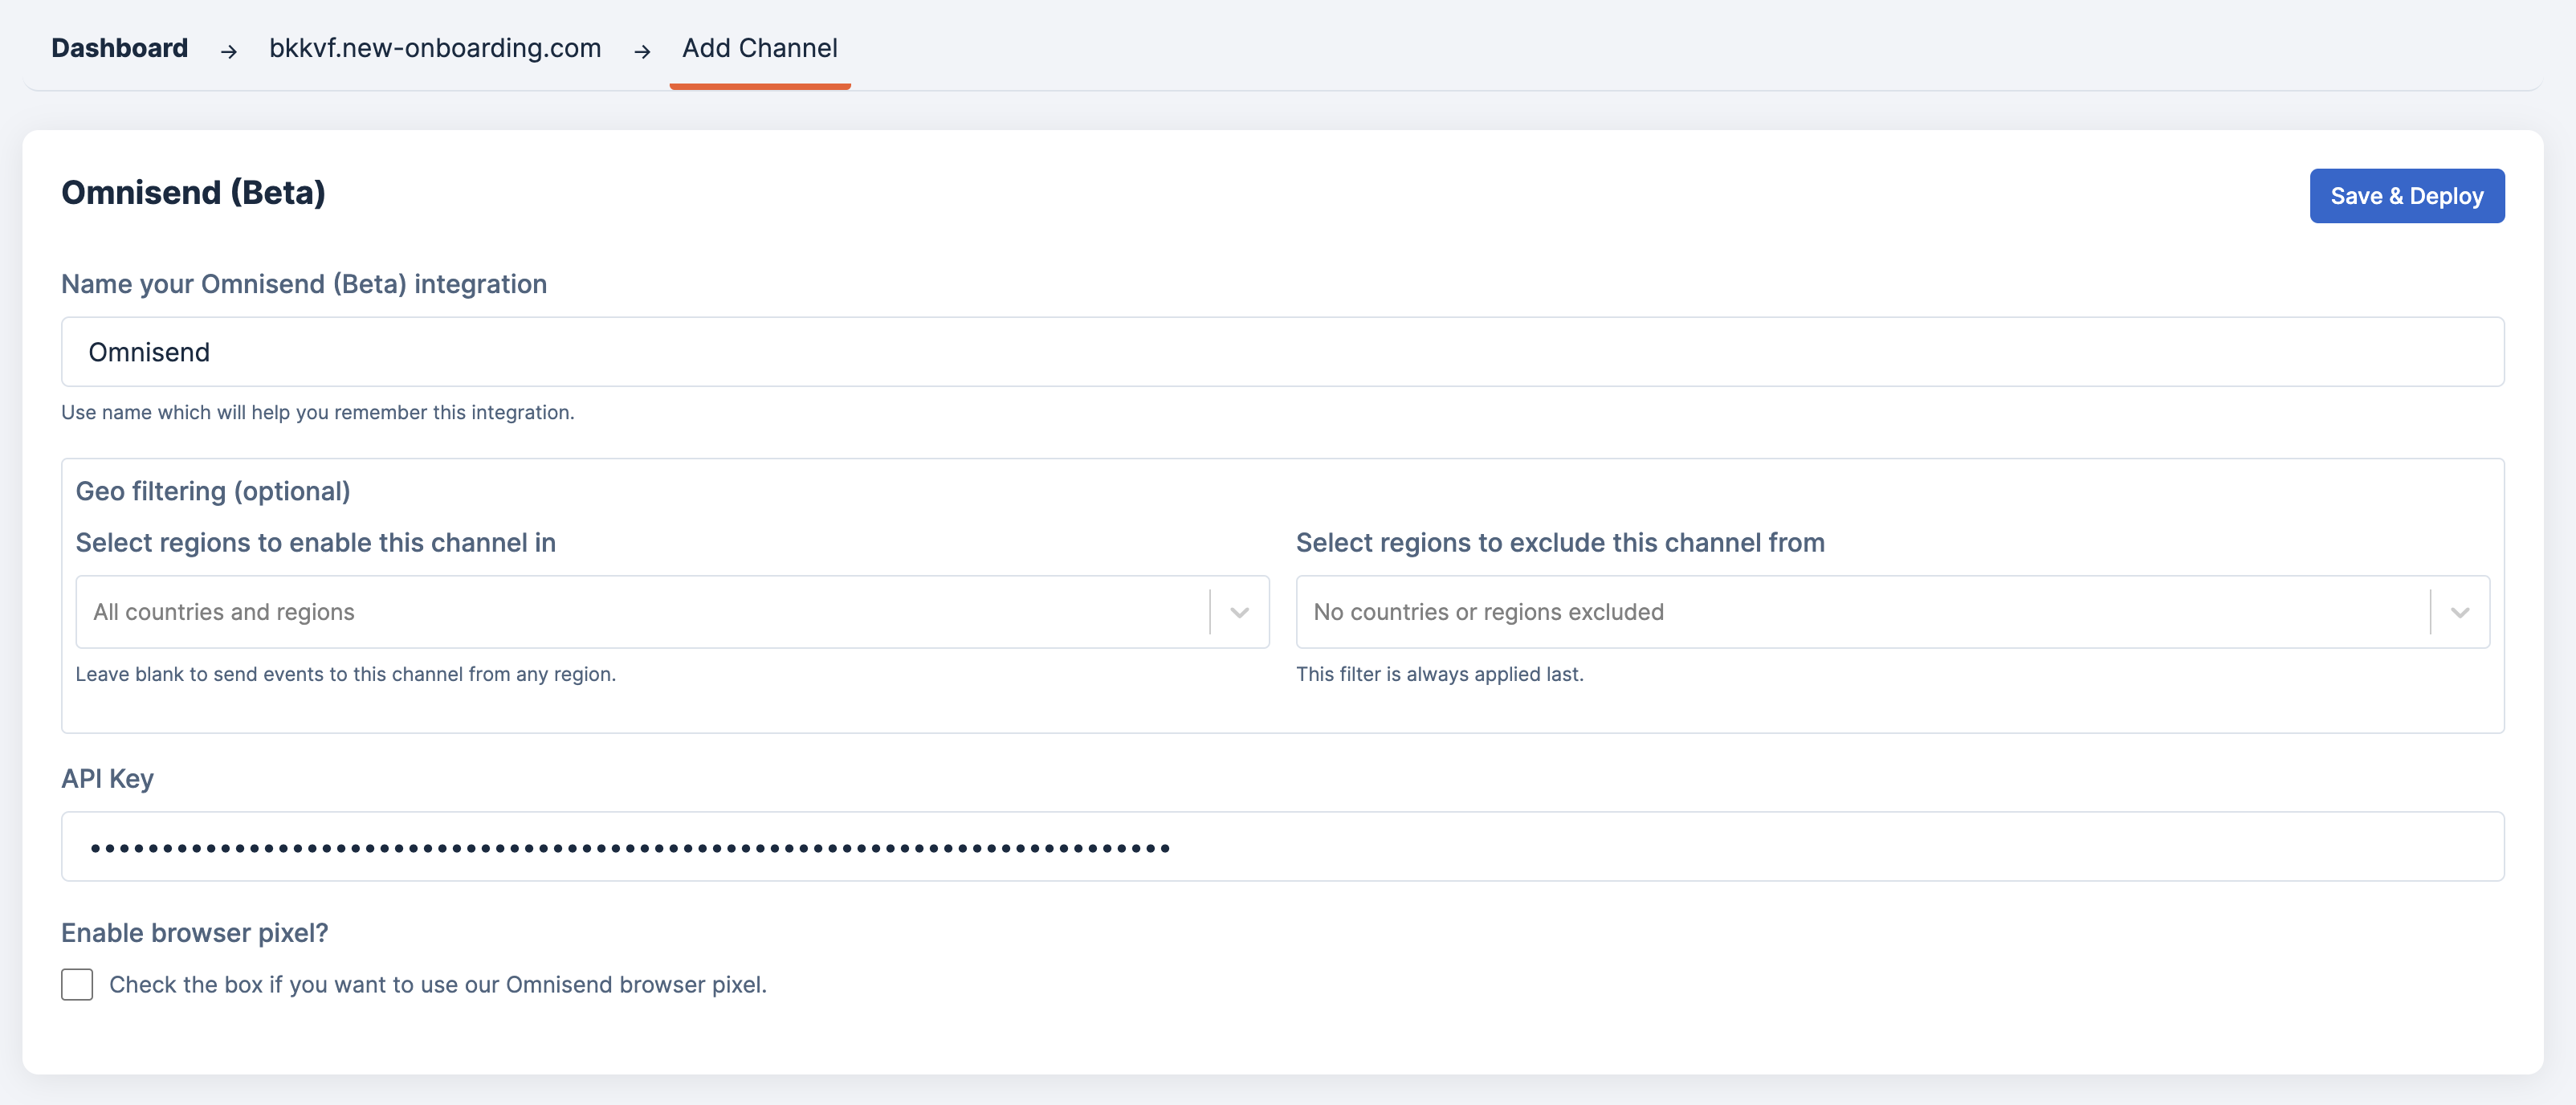The image size is (2576, 1105).
Task: Click the arrow icon after Dashboard breadcrumb
Action: pyautogui.click(x=229, y=51)
